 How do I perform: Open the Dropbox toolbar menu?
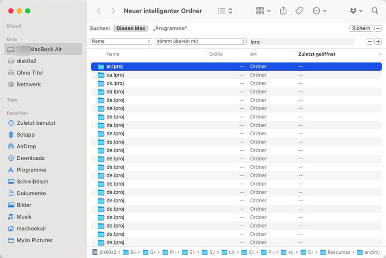pos(356,11)
